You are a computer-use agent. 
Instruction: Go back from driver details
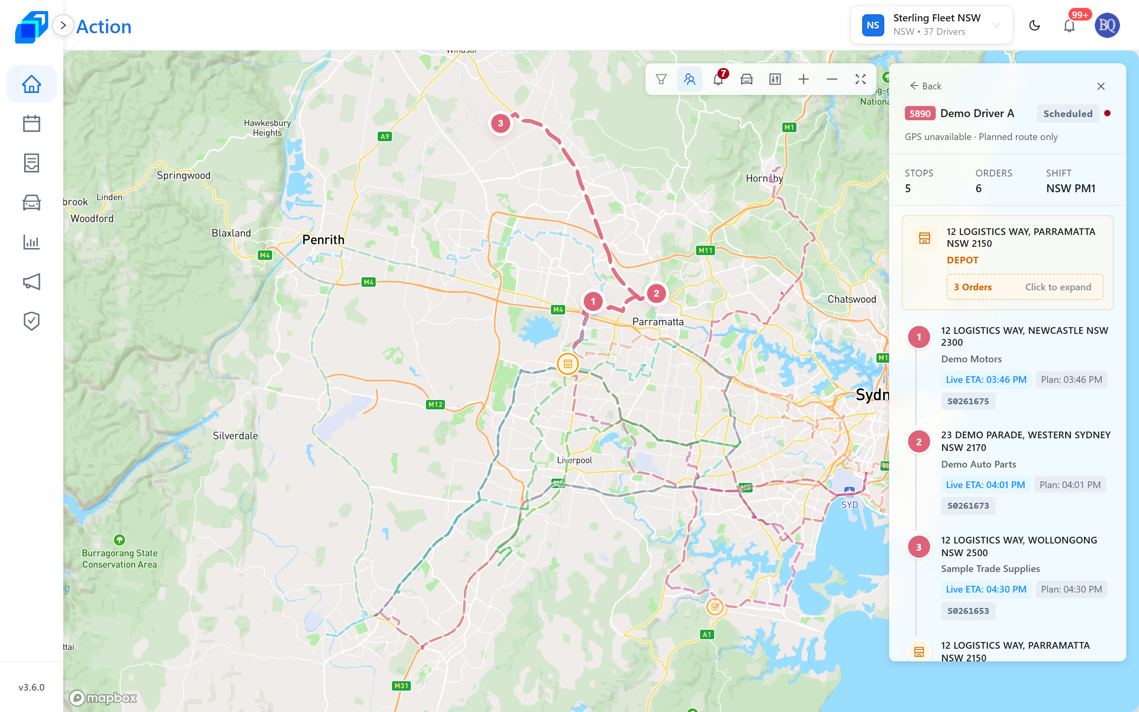[925, 86]
